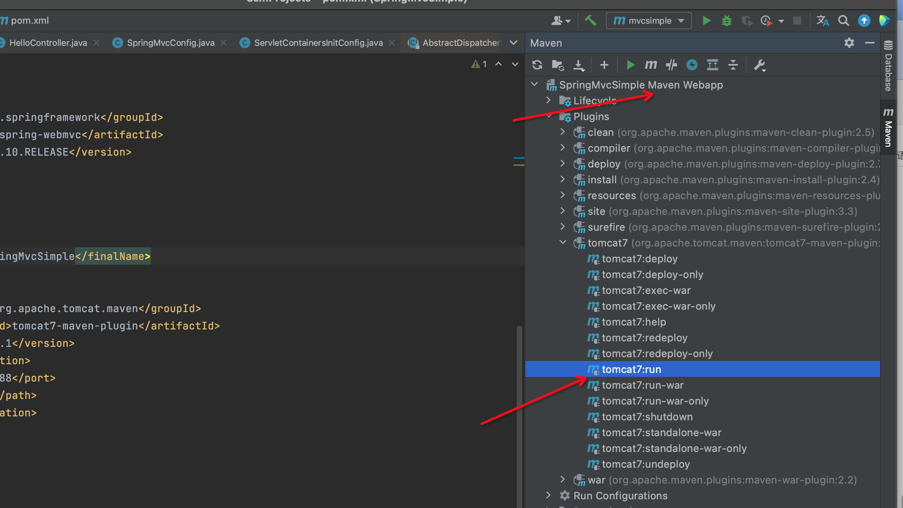Expand Run Configurations node
Viewport: 903px width, 508px height.
coord(549,495)
